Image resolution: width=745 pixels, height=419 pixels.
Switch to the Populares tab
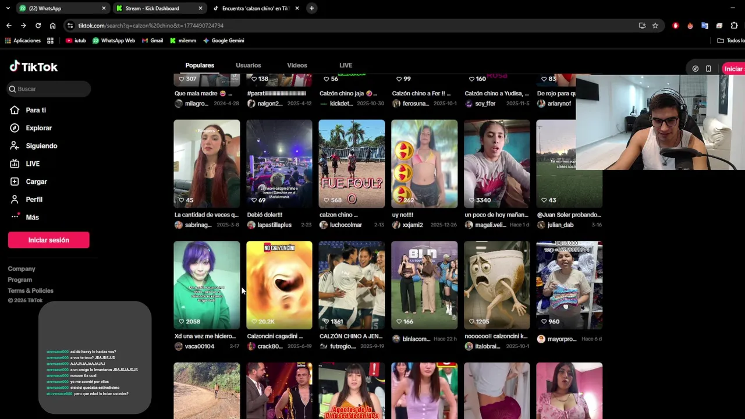pyautogui.click(x=200, y=65)
